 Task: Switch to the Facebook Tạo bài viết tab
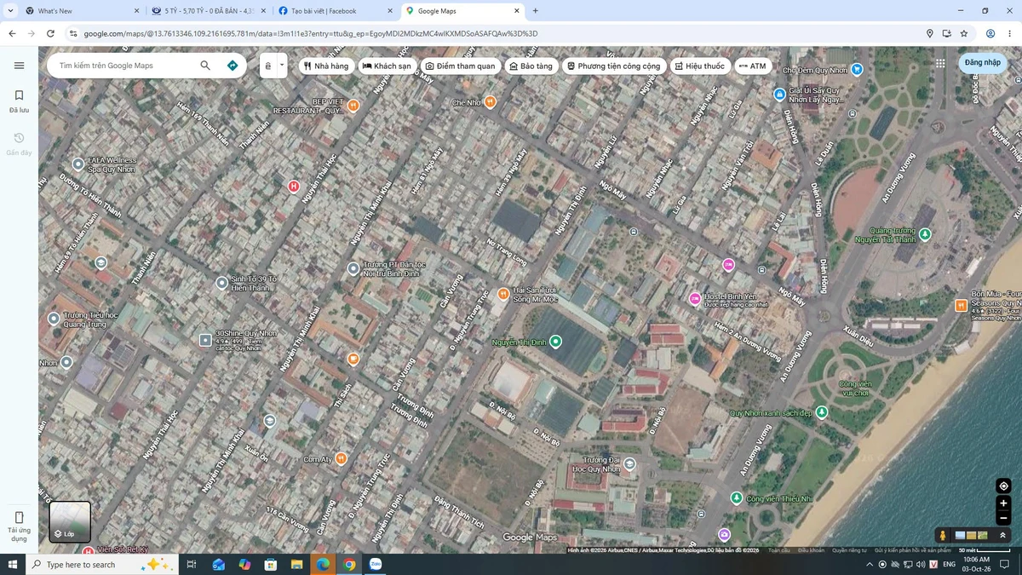336,11
